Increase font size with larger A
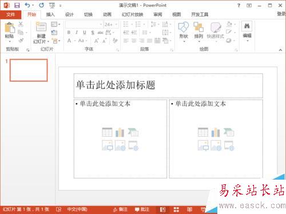This screenshot has width=286, height=214. pyautogui.click(x=97, y=41)
